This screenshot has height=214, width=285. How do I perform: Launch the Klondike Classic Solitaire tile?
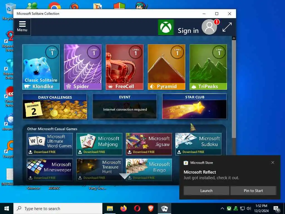click(41, 67)
